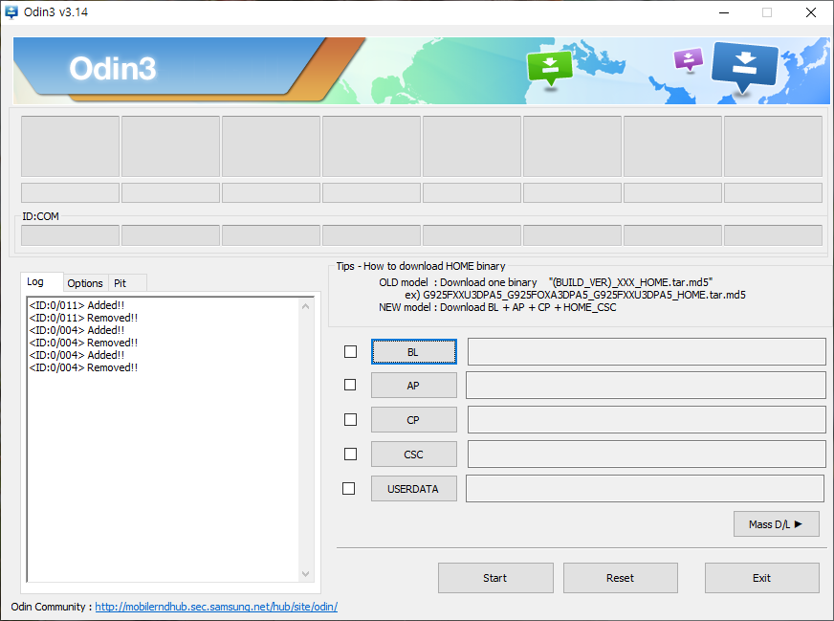The height and width of the screenshot is (621, 834).
Task: Exit the Odin3 application
Action: pos(761,578)
